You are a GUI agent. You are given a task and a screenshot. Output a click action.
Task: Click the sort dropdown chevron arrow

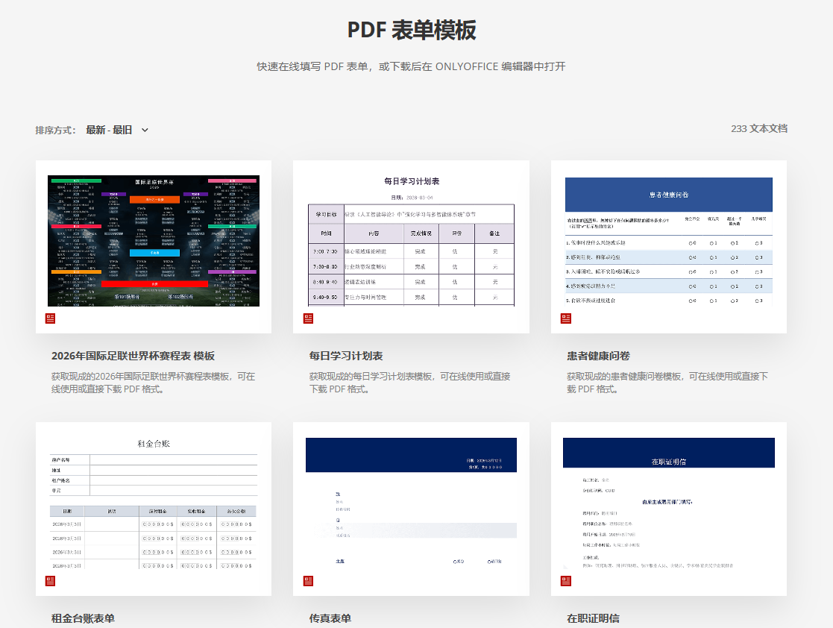point(145,131)
